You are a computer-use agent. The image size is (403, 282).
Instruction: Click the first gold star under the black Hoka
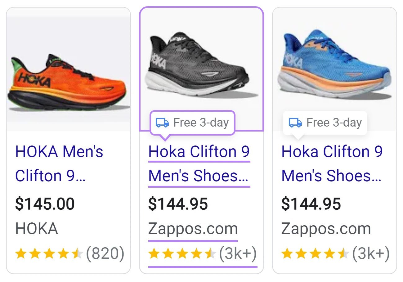(154, 254)
